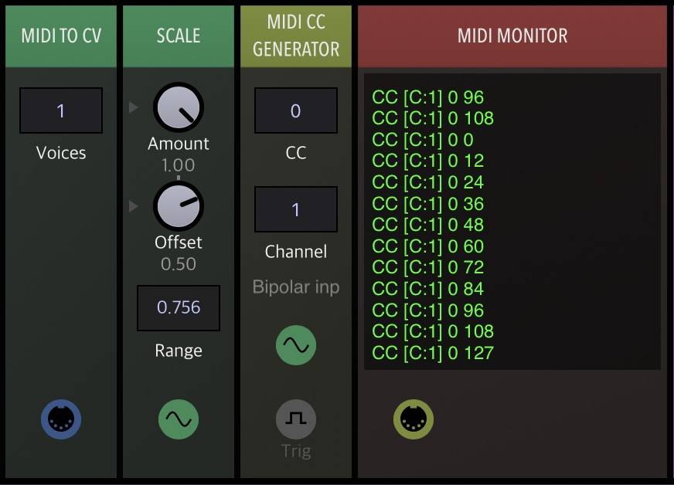This screenshot has height=485, width=674.
Task: Select the Voices value field showing 1
Action: [61, 110]
